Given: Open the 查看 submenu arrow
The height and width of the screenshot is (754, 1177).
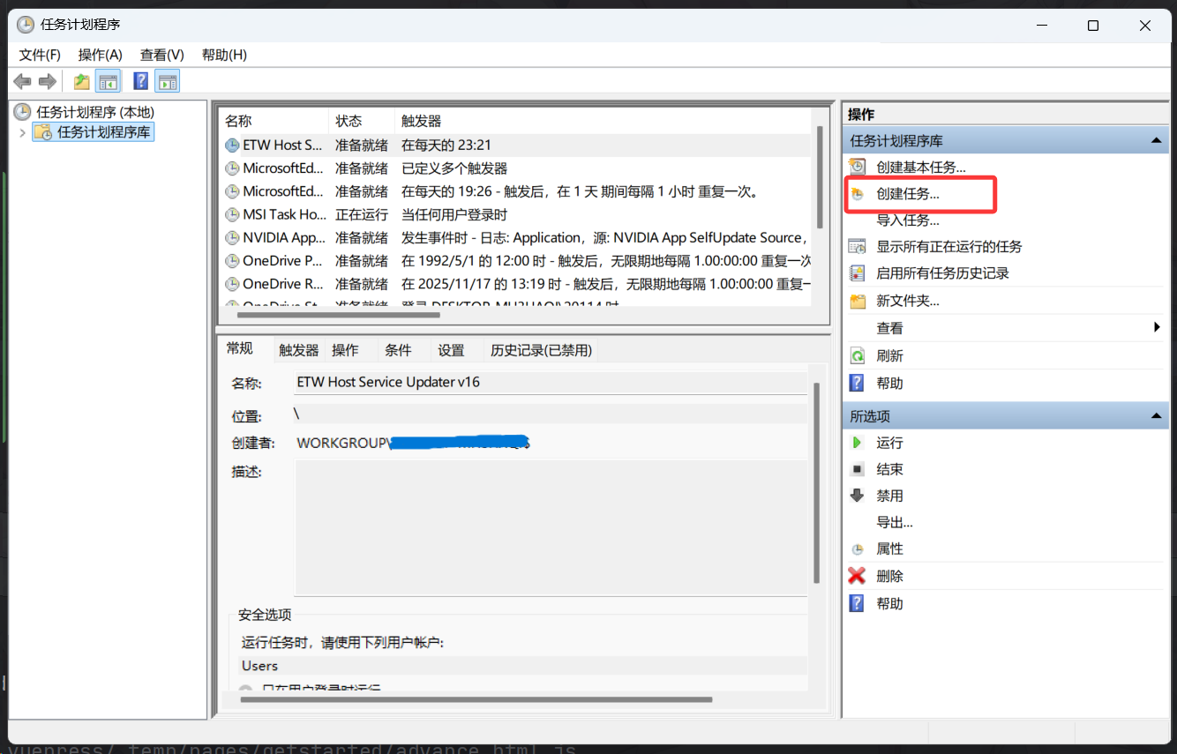Looking at the screenshot, I should point(1157,328).
